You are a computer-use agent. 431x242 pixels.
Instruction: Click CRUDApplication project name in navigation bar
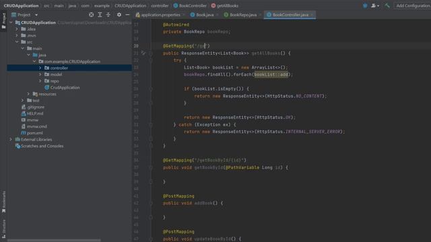[21, 5]
